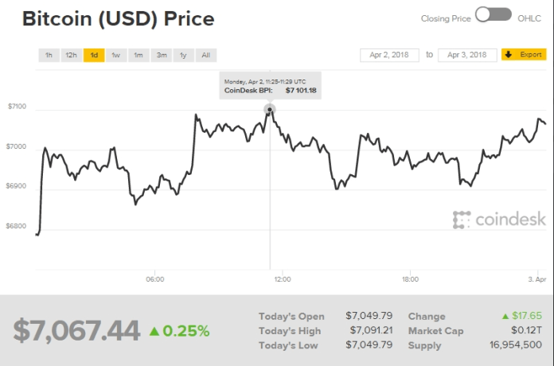Select the 12h time range

tap(71, 55)
